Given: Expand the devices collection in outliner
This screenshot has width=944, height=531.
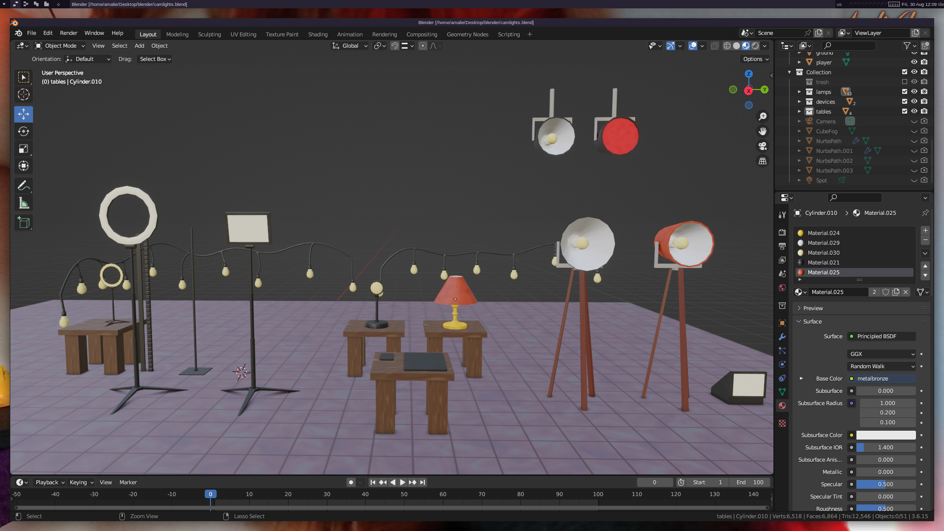Looking at the screenshot, I should click(799, 102).
